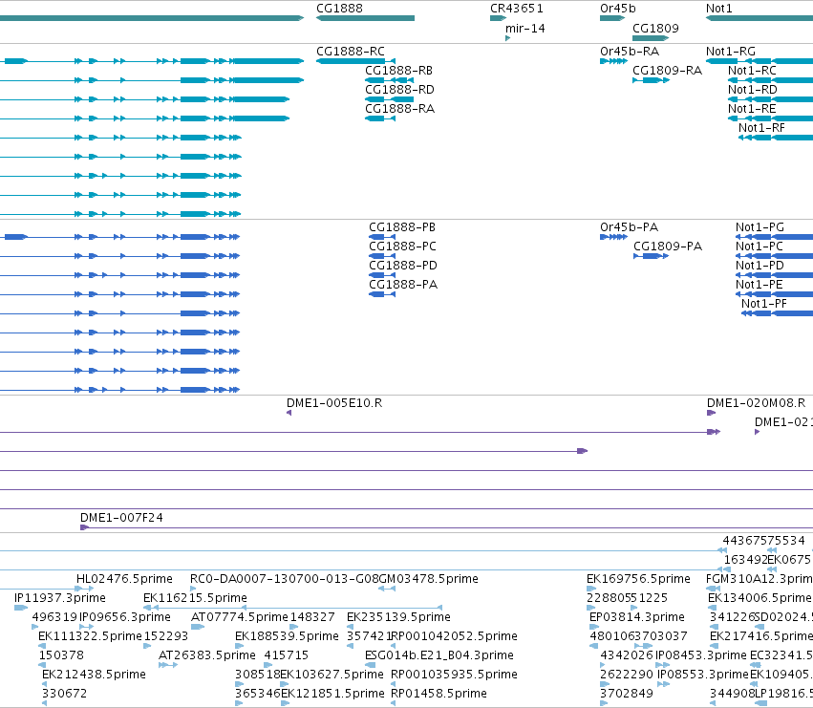Select the IP08453.3prime EST label
813x708 pixels.
click(701, 655)
